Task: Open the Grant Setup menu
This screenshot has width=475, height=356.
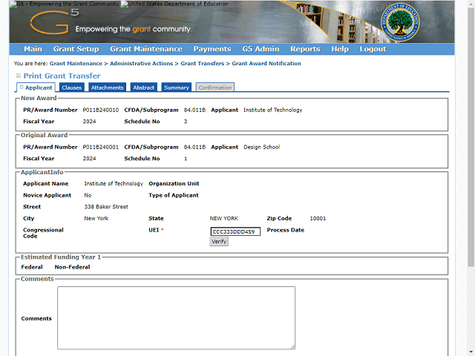Action: [x=76, y=49]
